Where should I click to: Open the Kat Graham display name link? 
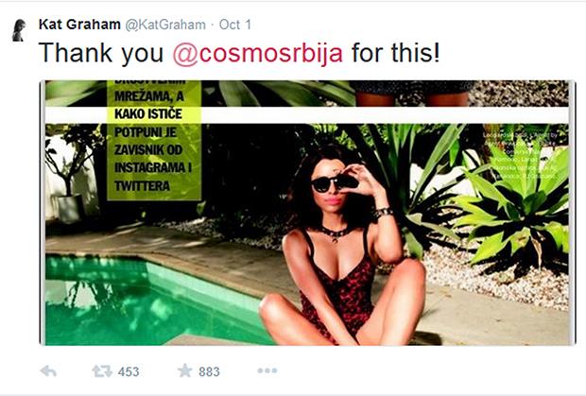point(79,25)
